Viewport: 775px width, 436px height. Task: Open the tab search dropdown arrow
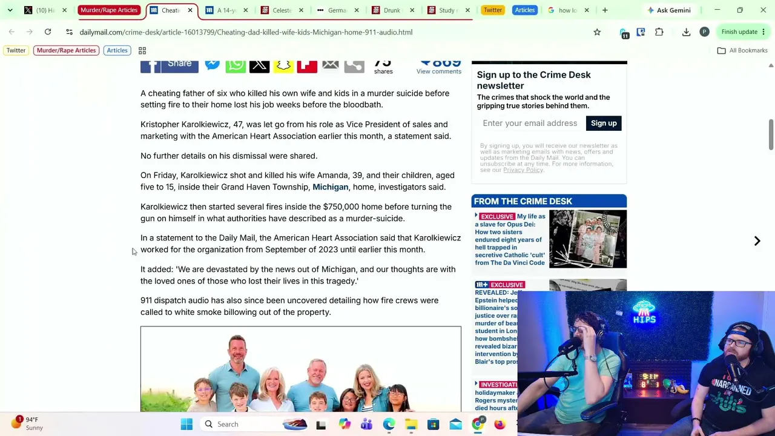pyautogui.click(x=10, y=10)
